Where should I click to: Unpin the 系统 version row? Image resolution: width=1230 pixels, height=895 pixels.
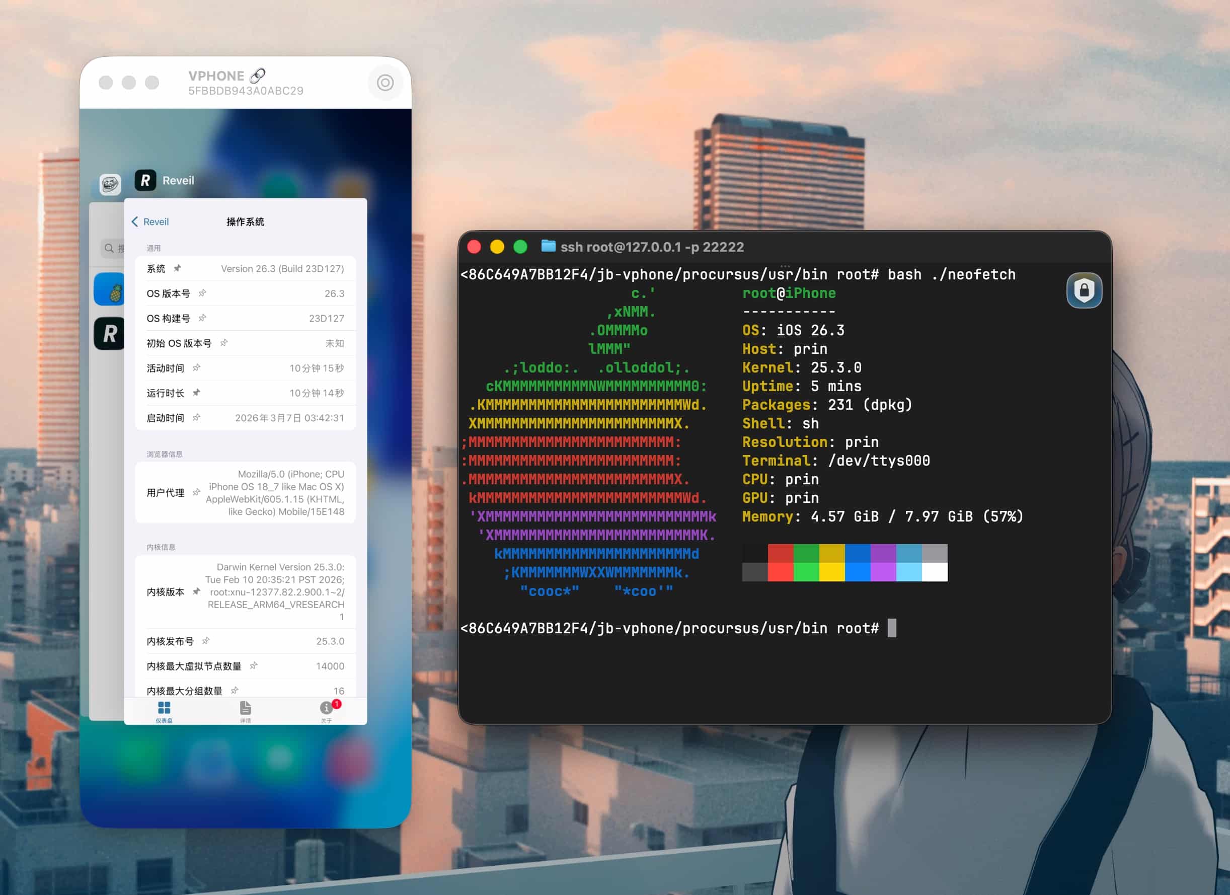tap(177, 268)
